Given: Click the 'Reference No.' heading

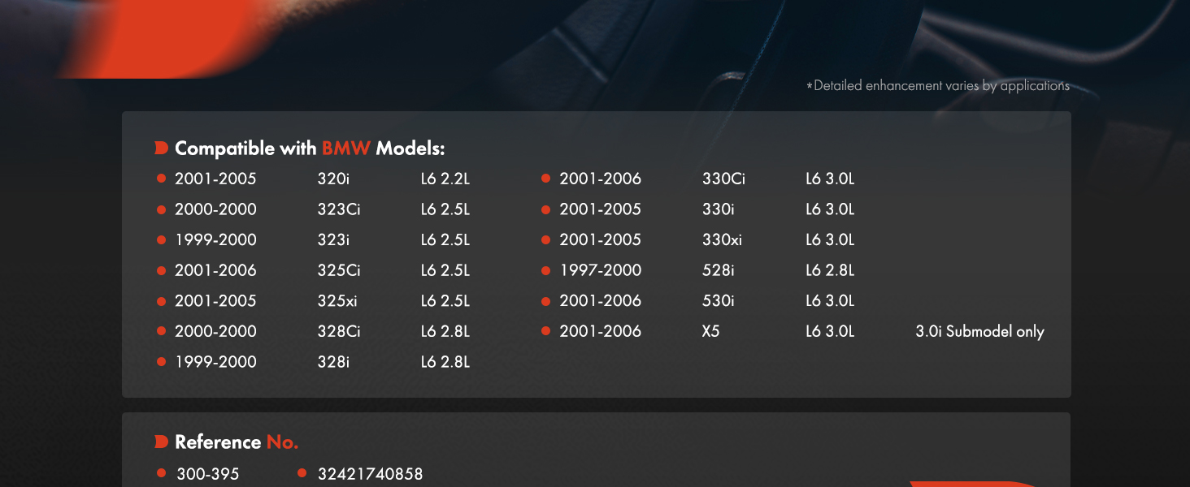Looking at the screenshot, I should pyautogui.click(x=237, y=442).
